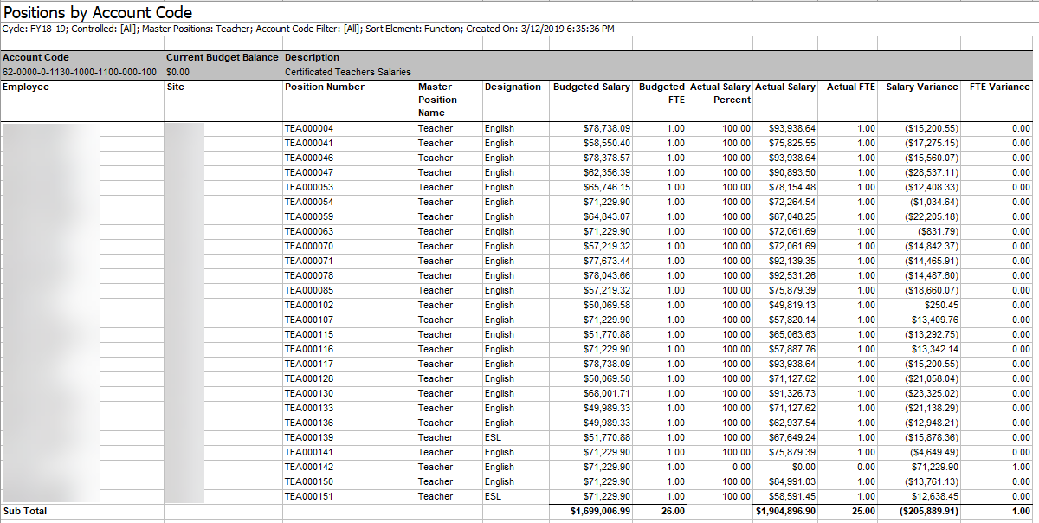The width and height of the screenshot is (1039, 523).
Task: Select position number TEA000004
Action: click(x=309, y=129)
